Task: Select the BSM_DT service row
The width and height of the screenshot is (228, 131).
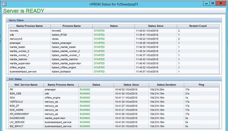Action: coord(114,106)
